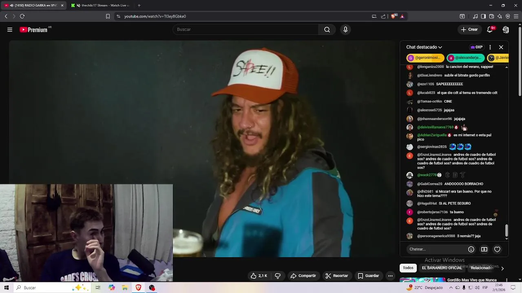Image resolution: width=522 pixels, height=293 pixels.
Task: Click the page vertical scrollbar
Action: pos(520,61)
